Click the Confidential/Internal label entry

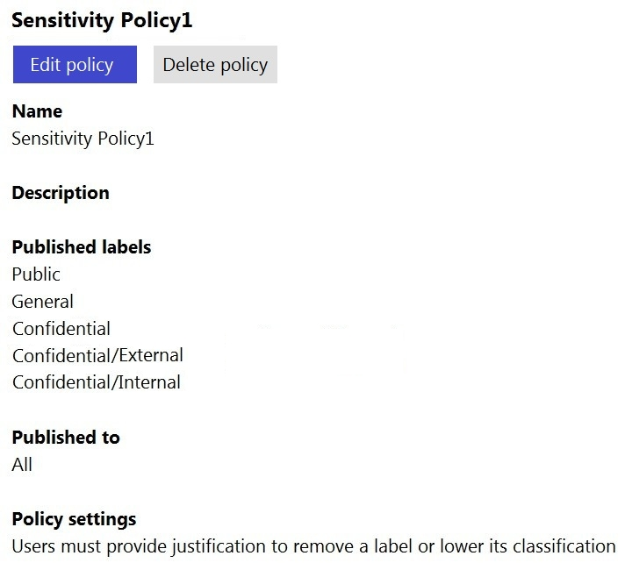[x=96, y=382]
